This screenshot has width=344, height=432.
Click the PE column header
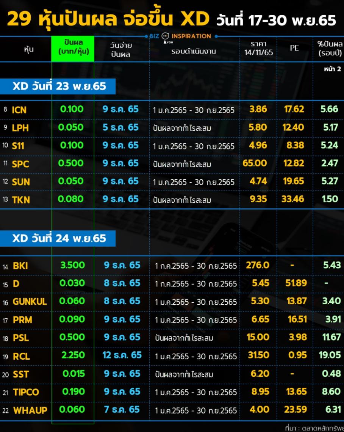[x=294, y=48]
